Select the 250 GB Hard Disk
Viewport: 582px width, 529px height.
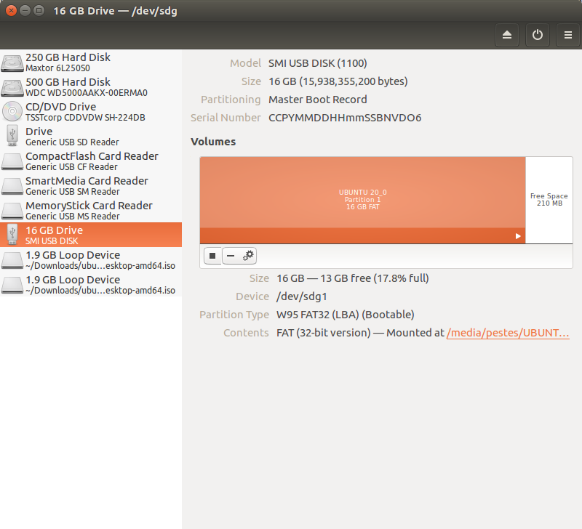(x=91, y=62)
